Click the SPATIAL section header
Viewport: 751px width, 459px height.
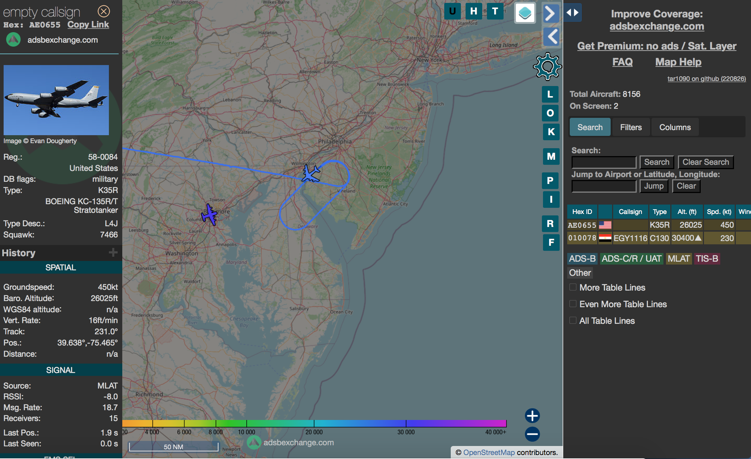coord(61,267)
